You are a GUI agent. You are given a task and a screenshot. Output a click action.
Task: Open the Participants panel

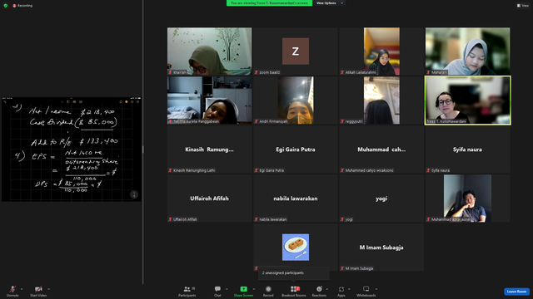pos(187,291)
